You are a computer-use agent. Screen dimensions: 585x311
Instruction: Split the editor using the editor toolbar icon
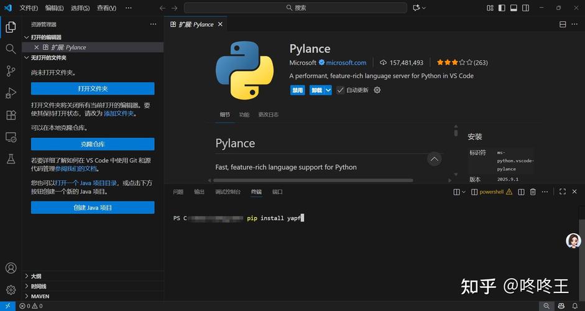tap(563, 24)
